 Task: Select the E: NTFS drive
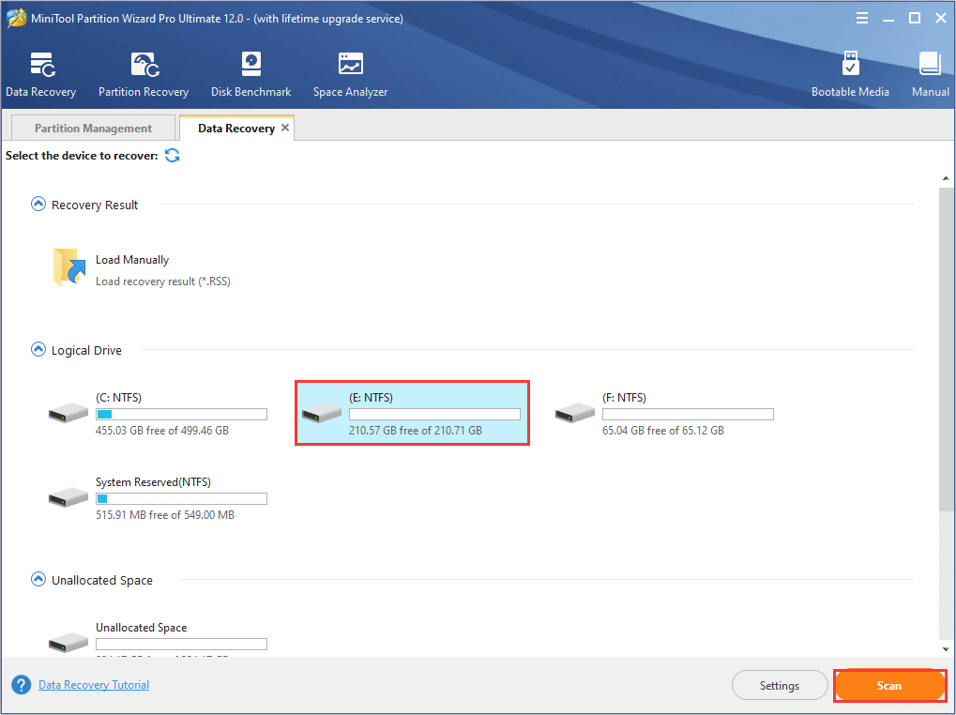coord(412,413)
